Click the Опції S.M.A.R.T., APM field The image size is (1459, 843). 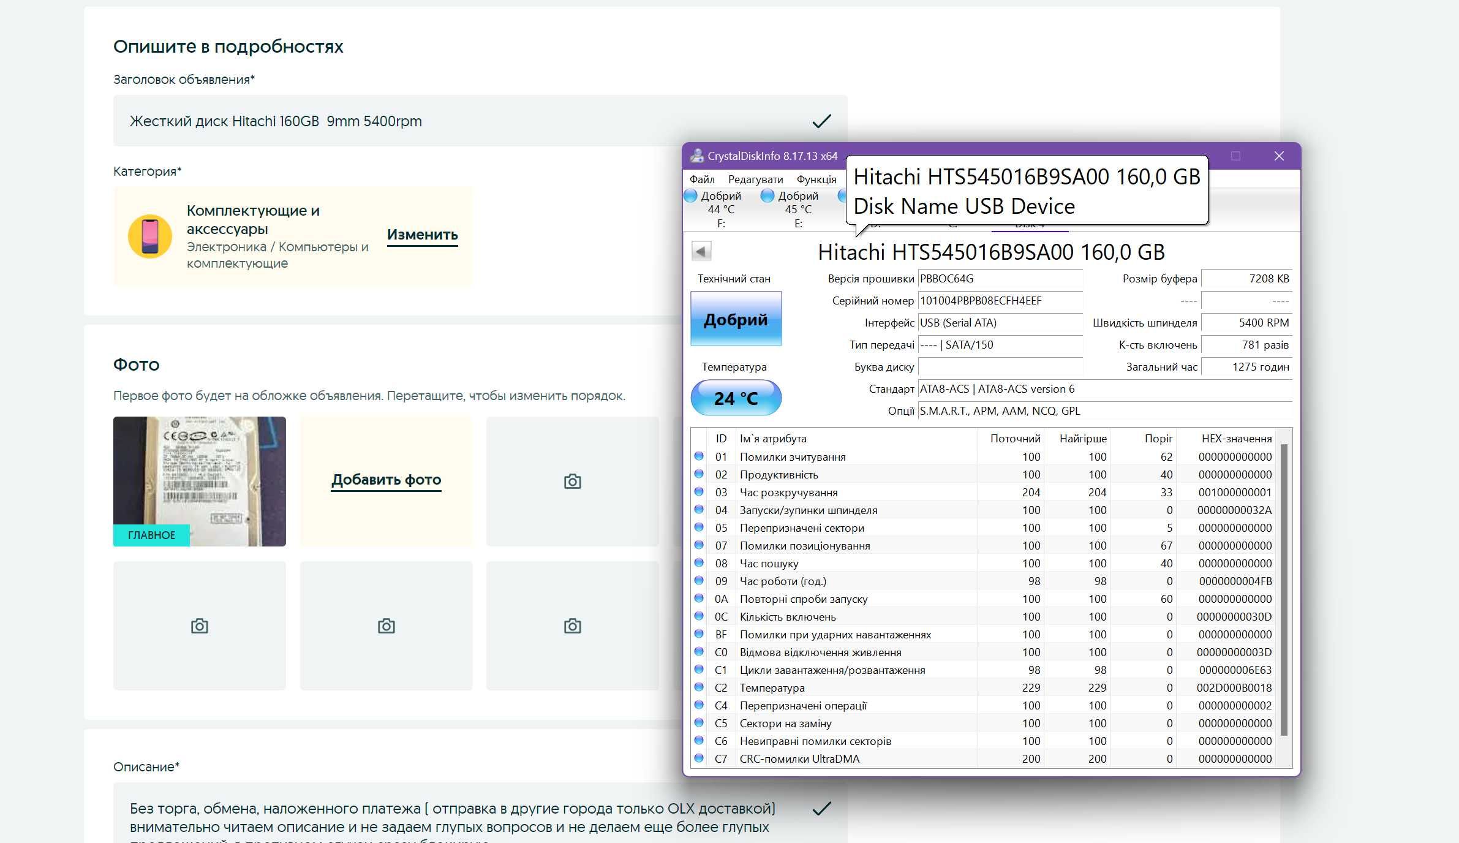tap(1105, 411)
